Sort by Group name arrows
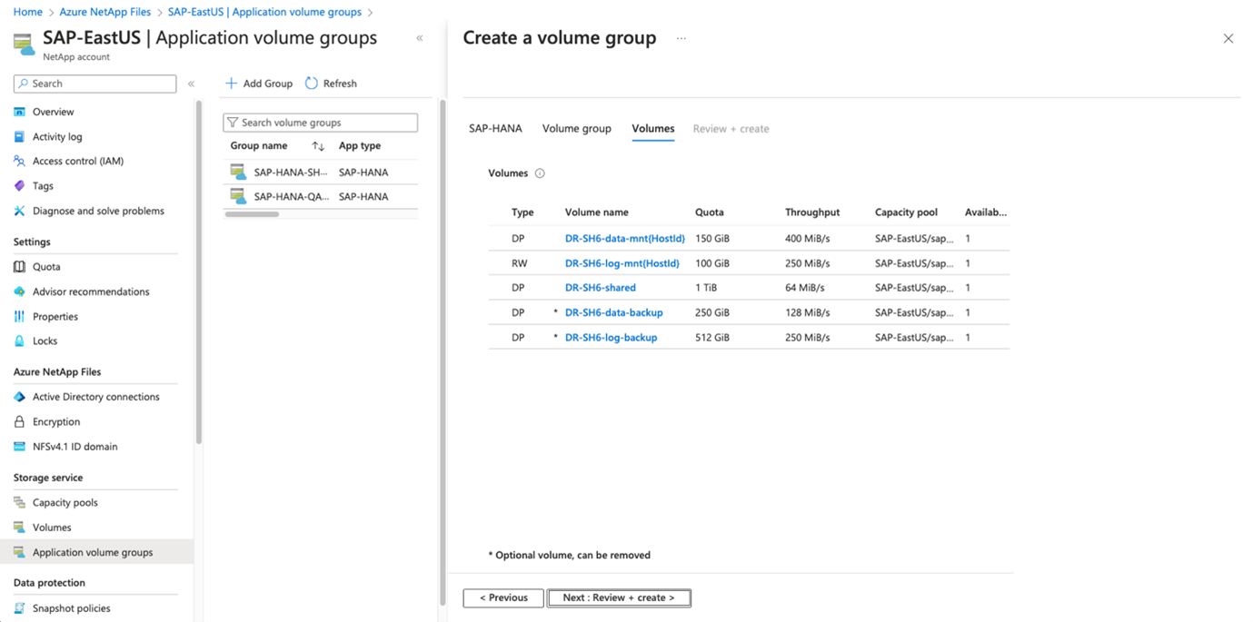The height and width of the screenshot is (622, 1253). point(318,146)
